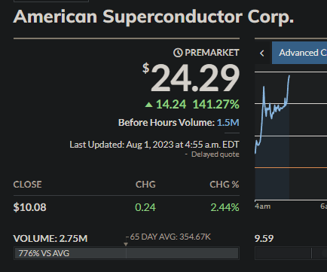Click the CLOSE column header
This screenshot has width=327, height=272.
coord(27,185)
